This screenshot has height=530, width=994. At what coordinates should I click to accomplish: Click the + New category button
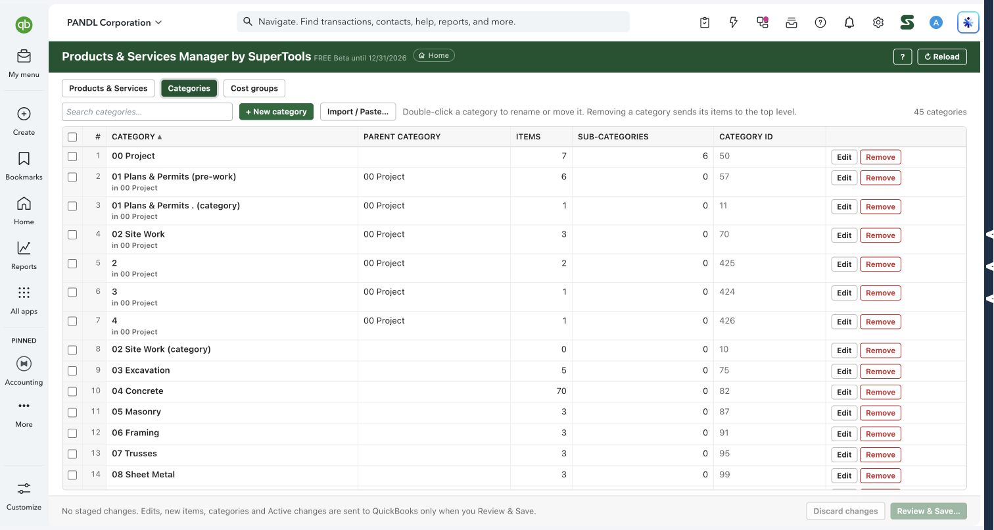click(276, 112)
